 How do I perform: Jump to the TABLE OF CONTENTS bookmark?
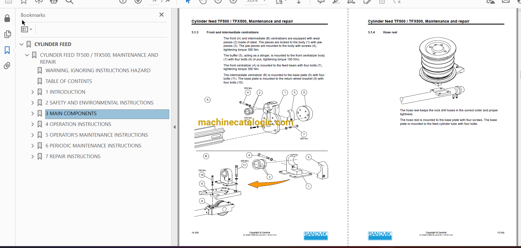click(69, 81)
